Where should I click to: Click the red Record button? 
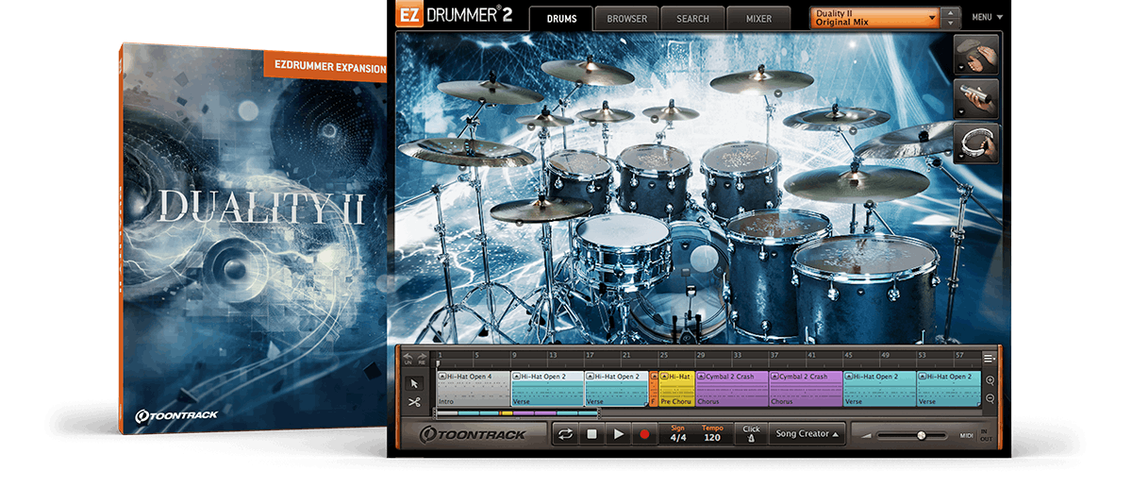(645, 434)
